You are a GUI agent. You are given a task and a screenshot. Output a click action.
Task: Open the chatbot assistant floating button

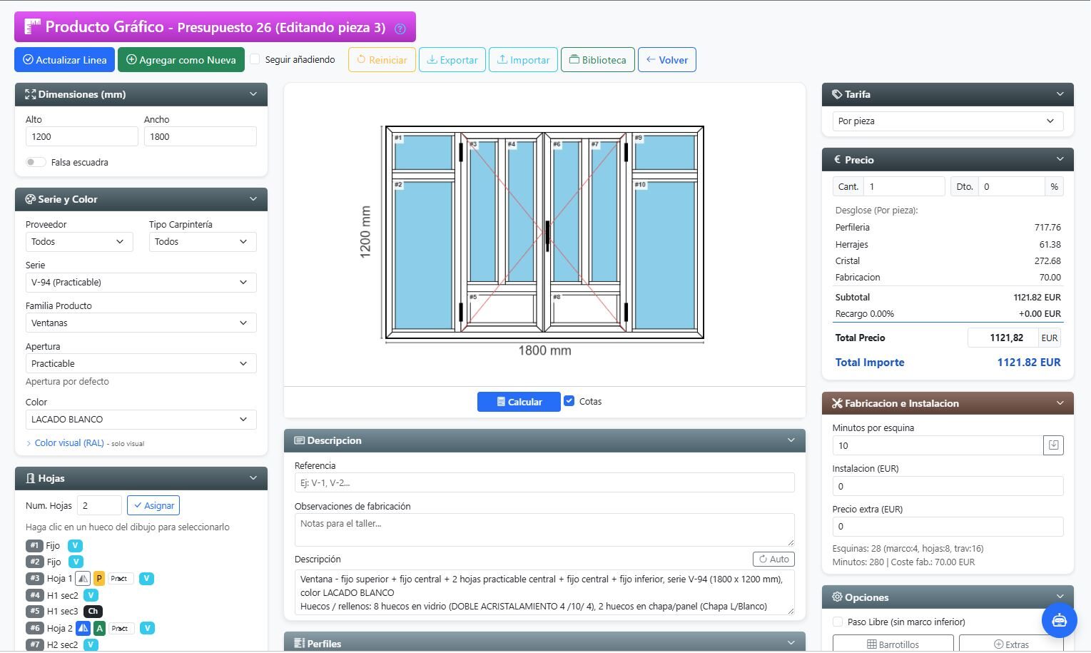1059,620
